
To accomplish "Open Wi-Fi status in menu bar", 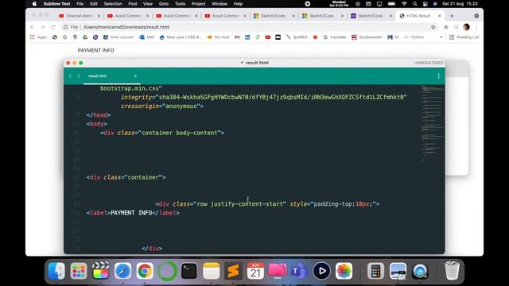I will (404, 4).
